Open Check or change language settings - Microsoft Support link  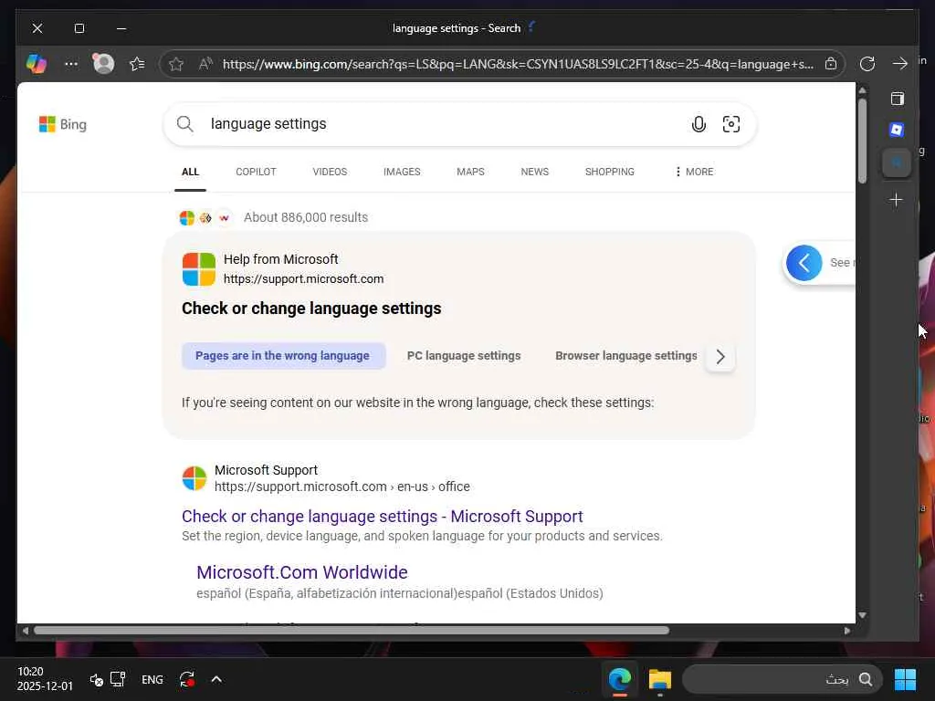383,517
